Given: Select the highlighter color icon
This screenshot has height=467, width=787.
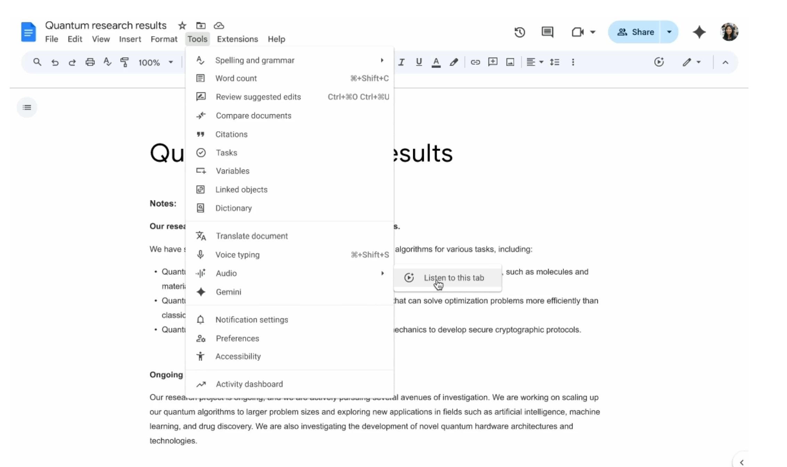Looking at the screenshot, I should click(454, 62).
